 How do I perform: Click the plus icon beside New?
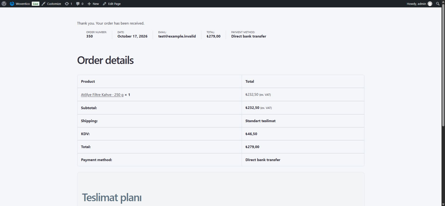tap(89, 4)
